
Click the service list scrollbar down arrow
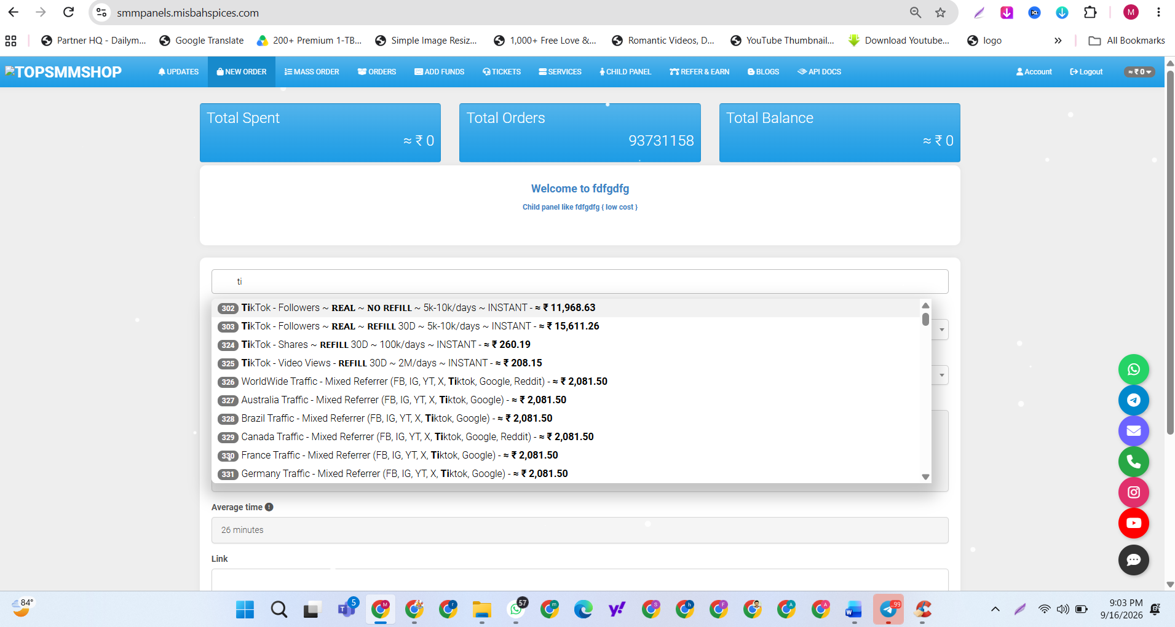point(925,477)
